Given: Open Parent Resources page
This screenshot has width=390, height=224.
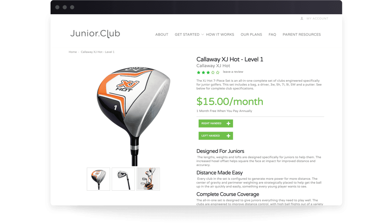Looking at the screenshot, I should 302,34.
